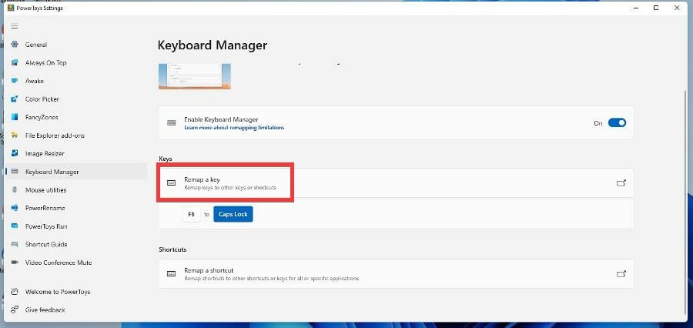
Task: Click the Keys section heading
Action: coord(166,159)
